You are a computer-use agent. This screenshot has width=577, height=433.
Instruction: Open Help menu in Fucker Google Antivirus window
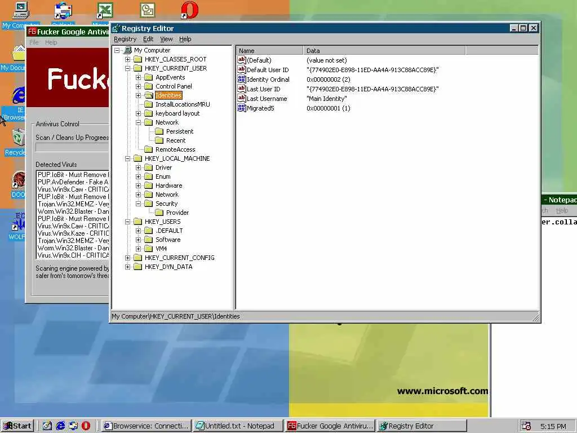coord(51,42)
